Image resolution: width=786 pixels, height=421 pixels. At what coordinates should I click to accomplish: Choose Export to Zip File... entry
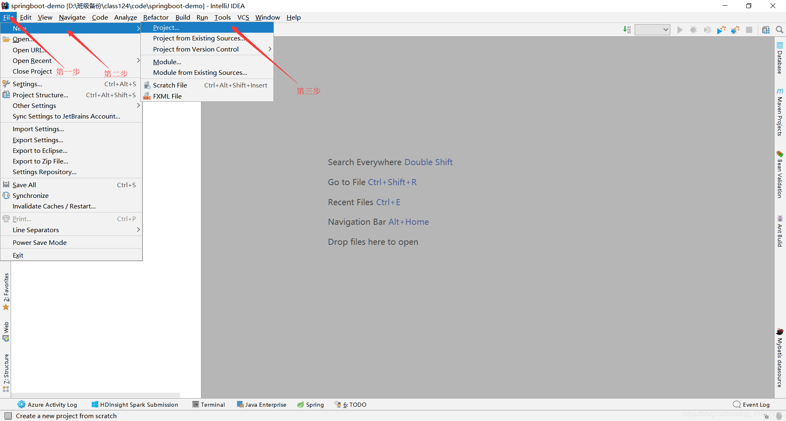pyautogui.click(x=71, y=161)
